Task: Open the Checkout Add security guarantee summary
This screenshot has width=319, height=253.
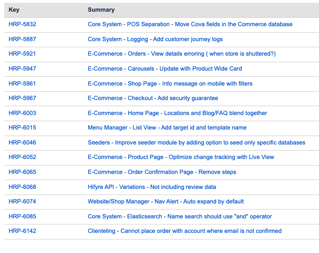Action: [152, 98]
